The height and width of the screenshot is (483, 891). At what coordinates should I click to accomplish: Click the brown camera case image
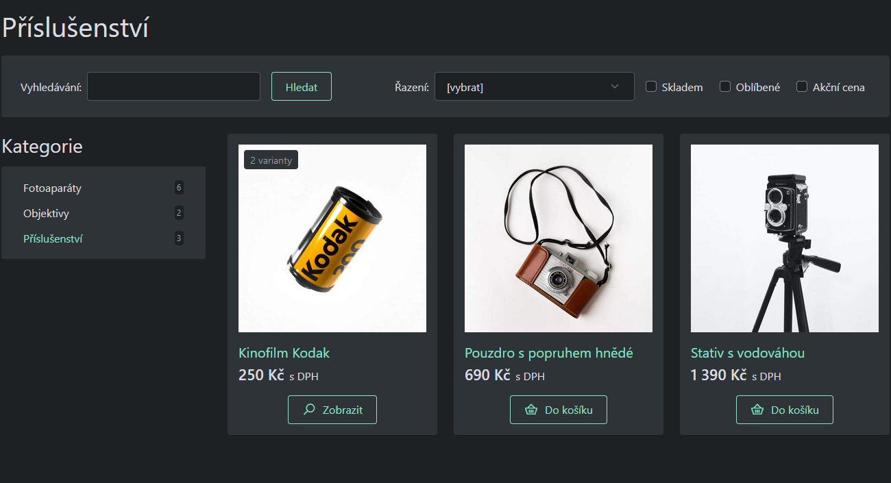point(559,238)
